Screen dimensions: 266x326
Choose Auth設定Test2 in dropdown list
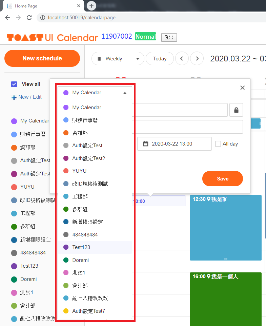(95, 158)
